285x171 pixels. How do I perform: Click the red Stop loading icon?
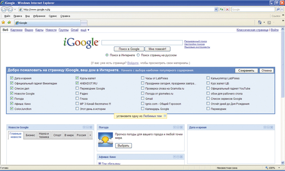pos(227,9)
